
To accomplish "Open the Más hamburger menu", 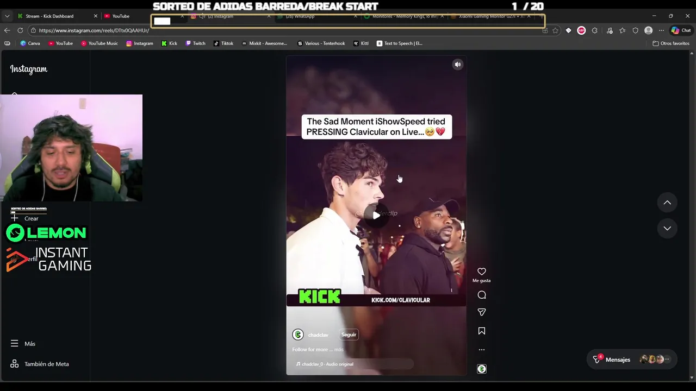I will 23,344.
